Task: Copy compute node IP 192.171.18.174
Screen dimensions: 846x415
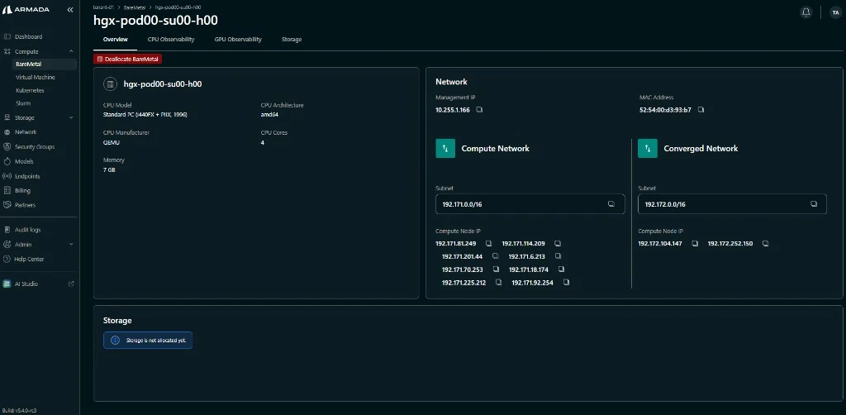Action: coord(561,270)
